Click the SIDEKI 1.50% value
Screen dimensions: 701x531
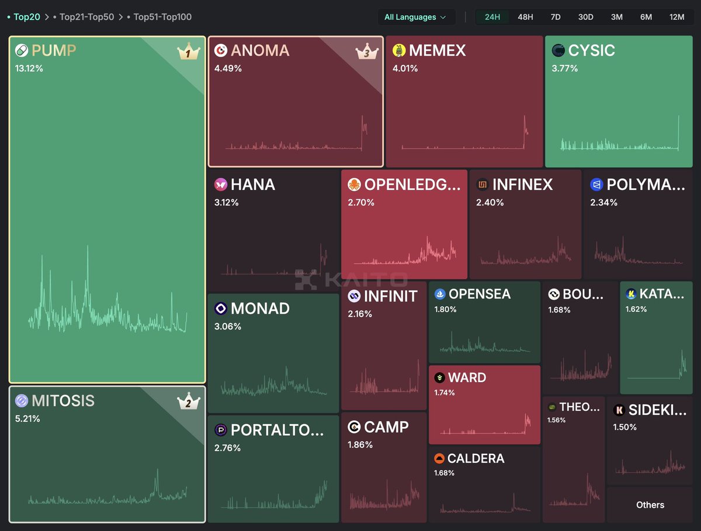pos(624,428)
